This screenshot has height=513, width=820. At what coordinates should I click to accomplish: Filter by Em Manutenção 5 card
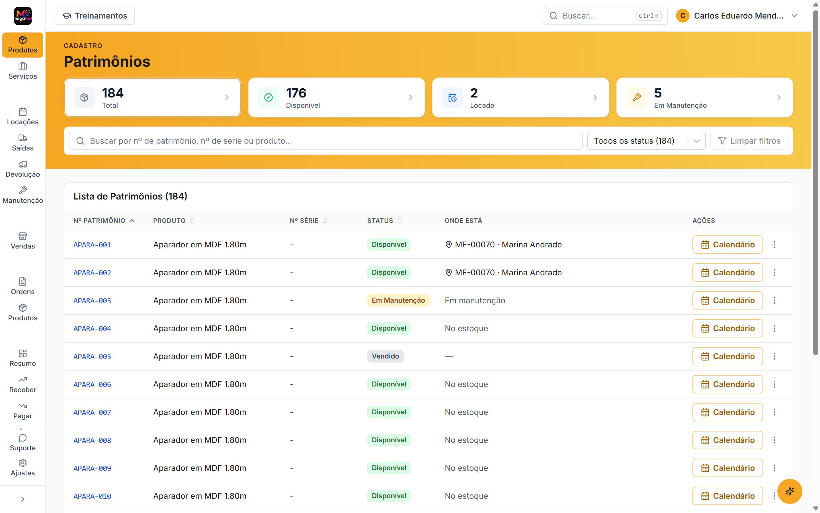pyautogui.click(x=704, y=98)
